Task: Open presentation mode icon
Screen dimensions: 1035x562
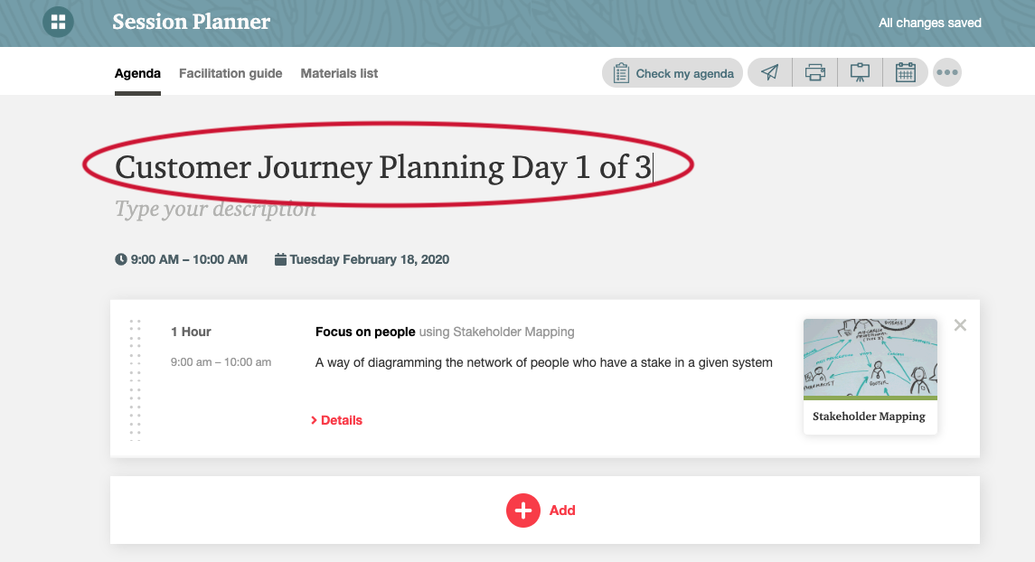Action: [x=860, y=72]
